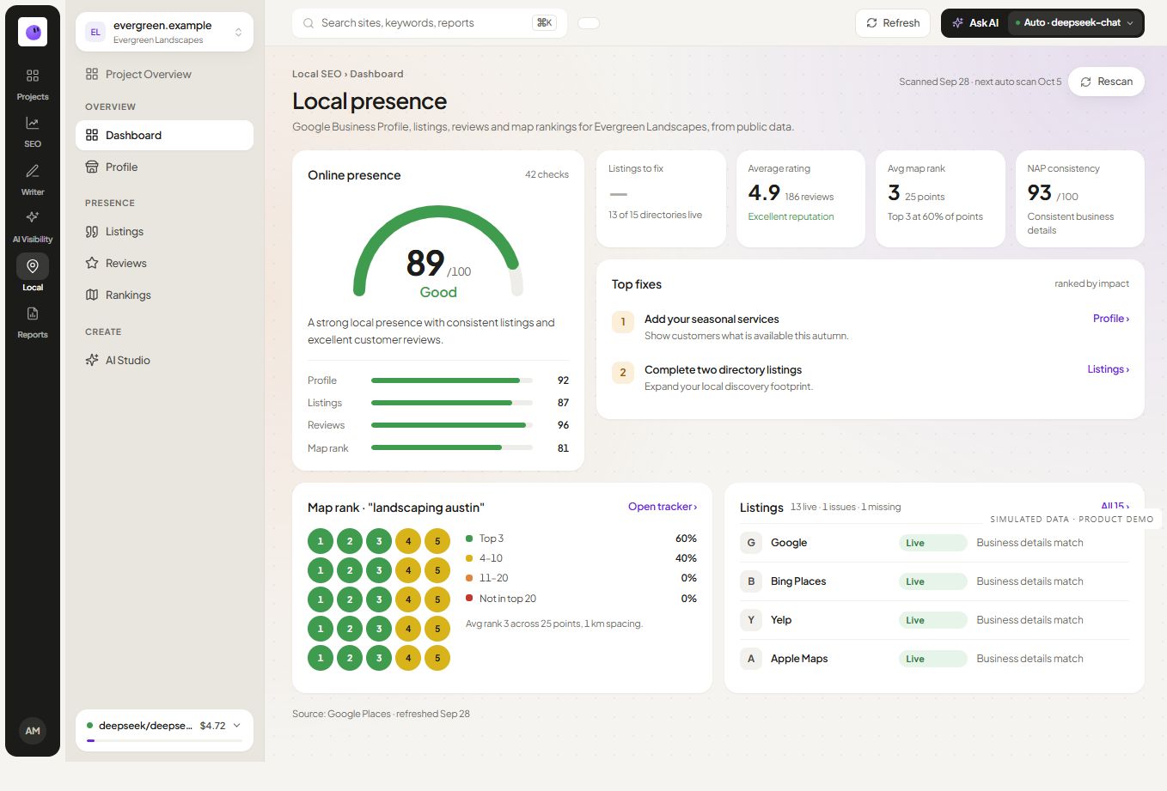Click the Reviews score progress bar

tap(452, 425)
